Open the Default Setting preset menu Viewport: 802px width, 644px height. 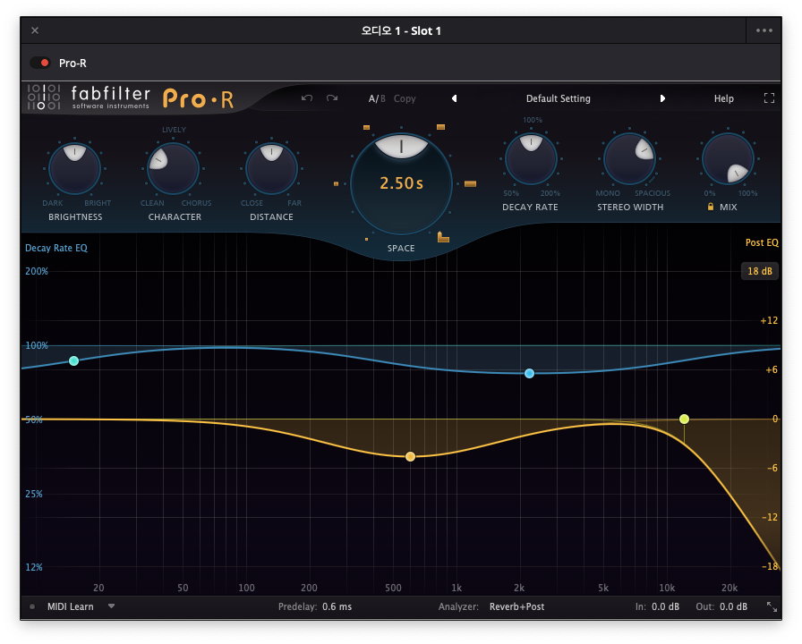coord(558,98)
